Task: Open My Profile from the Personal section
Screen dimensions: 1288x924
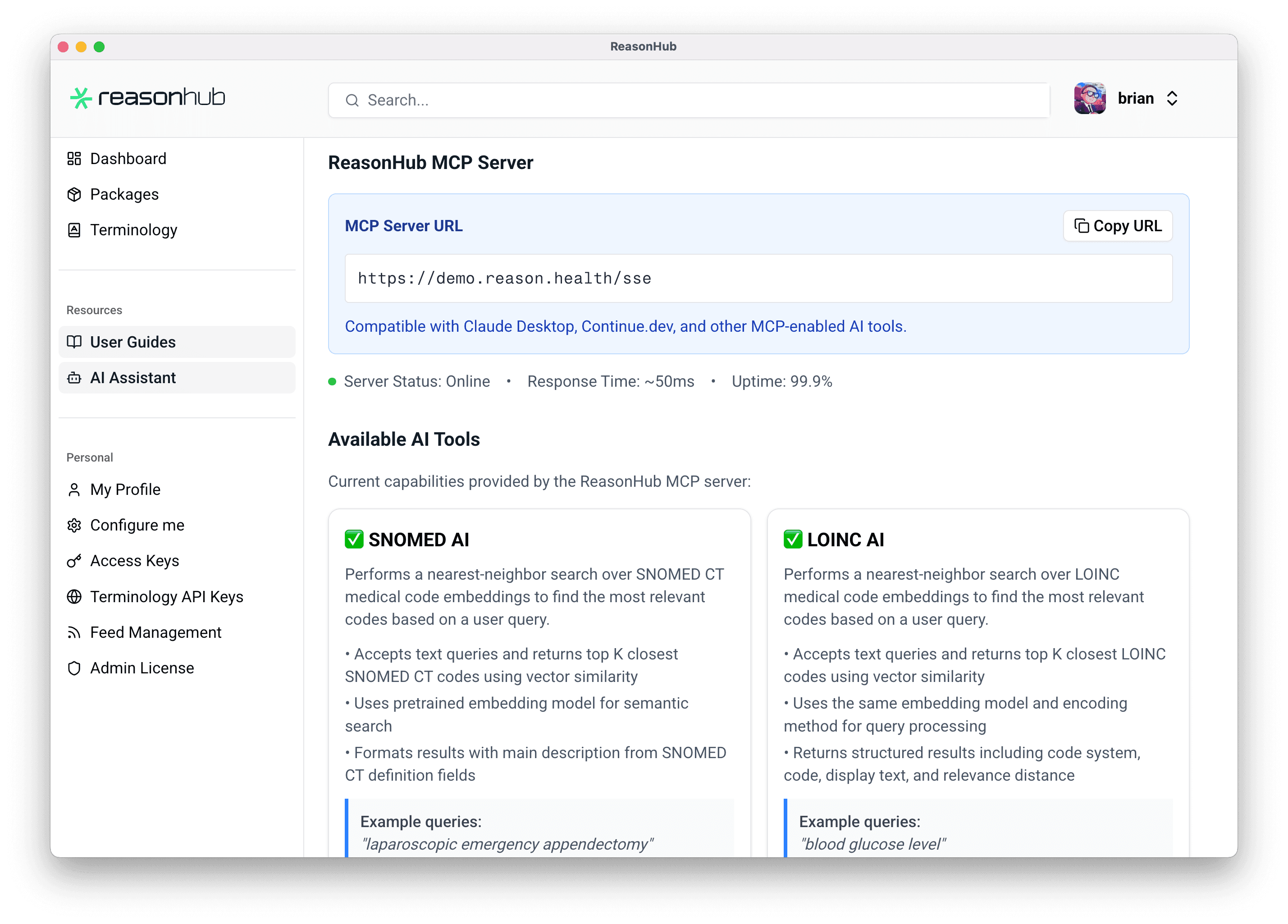Action: click(x=125, y=489)
